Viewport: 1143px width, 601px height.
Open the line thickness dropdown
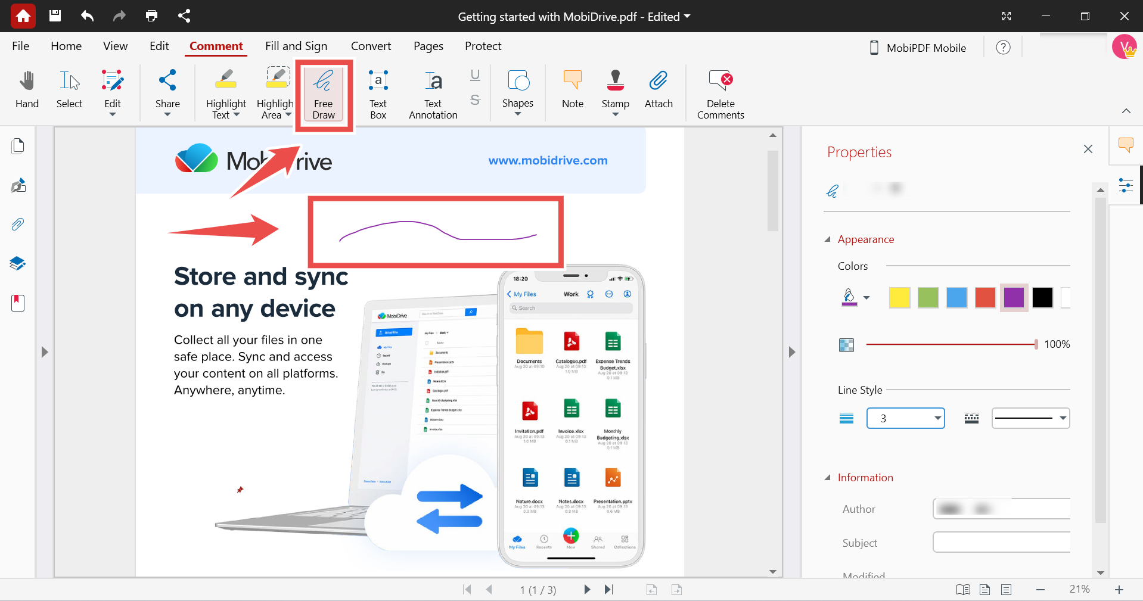[937, 418]
